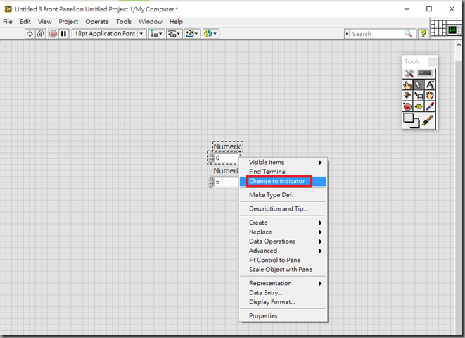465x338 pixels.
Task: Expand the Visible Items submenu
Action: point(284,163)
